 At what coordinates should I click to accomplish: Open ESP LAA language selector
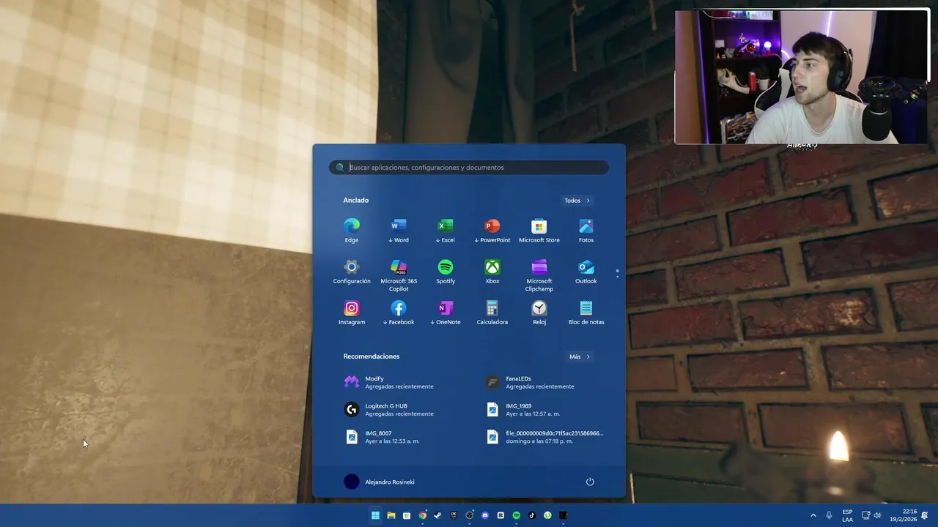[847, 515]
